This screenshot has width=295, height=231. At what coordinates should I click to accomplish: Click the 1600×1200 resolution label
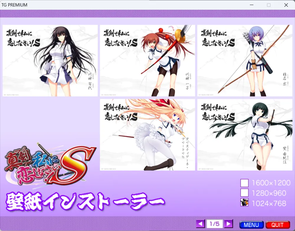click(x=271, y=183)
